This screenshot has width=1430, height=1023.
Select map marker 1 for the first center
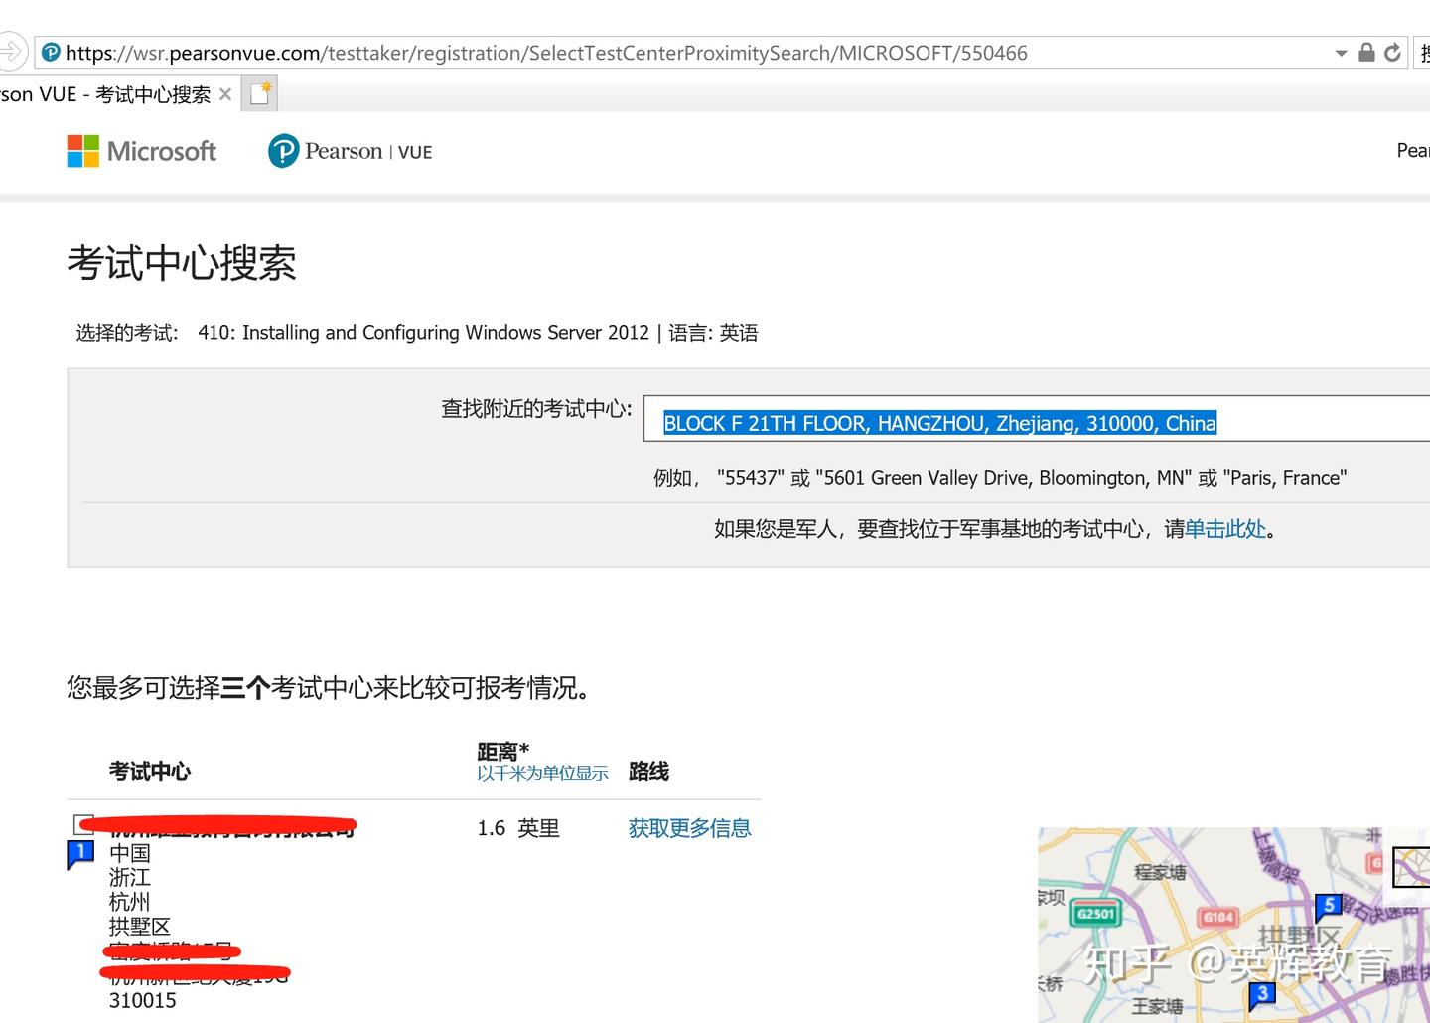click(79, 853)
